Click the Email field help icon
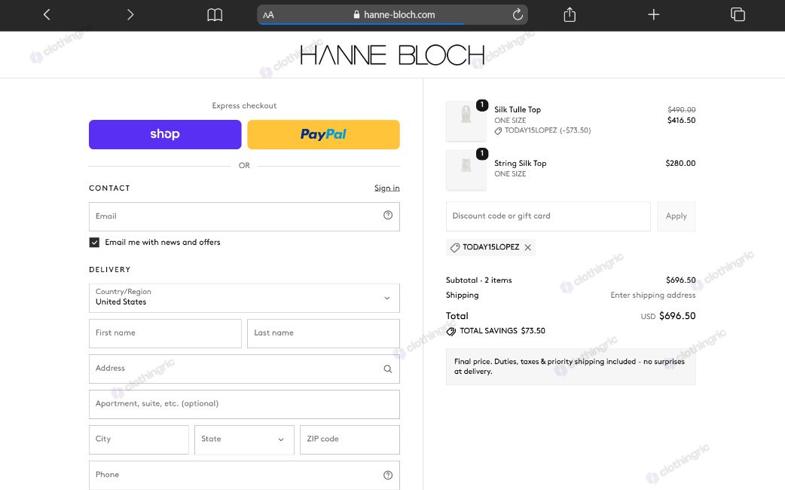The width and height of the screenshot is (785, 490). point(388,215)
